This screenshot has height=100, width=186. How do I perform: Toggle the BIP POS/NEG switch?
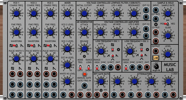coord(167,24)
